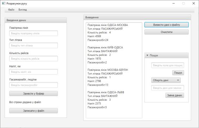Viewport: 199px width, 128px height.
Task: Focus the Тип літака input field
Action: pyautogui.click(x=33, y=46)
